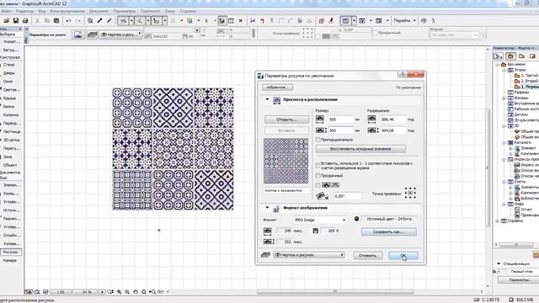Enable the Прозрачный checkbox in dialog
Screen dimensions: 539x303
click(x=318, y=176)
